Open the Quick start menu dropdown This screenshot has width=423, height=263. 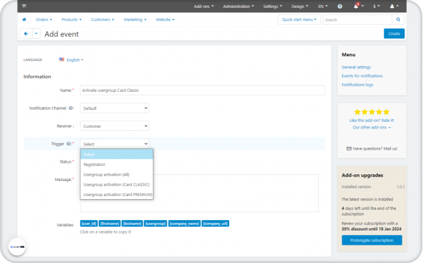[x=299, y=19]
